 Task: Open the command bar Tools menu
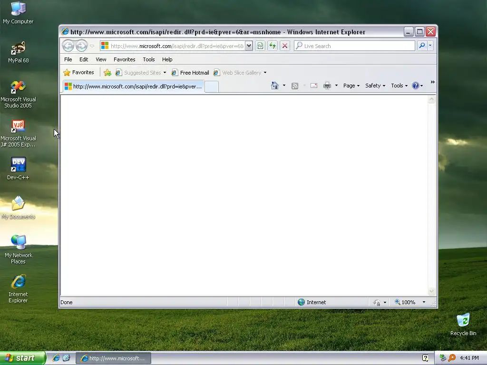(x=399, y=86)
